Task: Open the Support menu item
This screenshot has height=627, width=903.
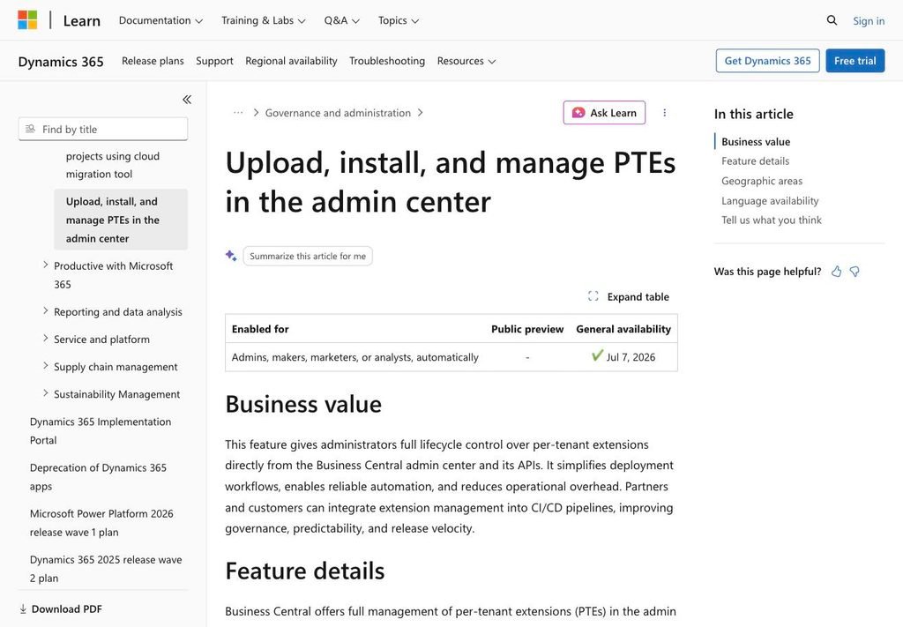Action: click(x=214, y=61)
